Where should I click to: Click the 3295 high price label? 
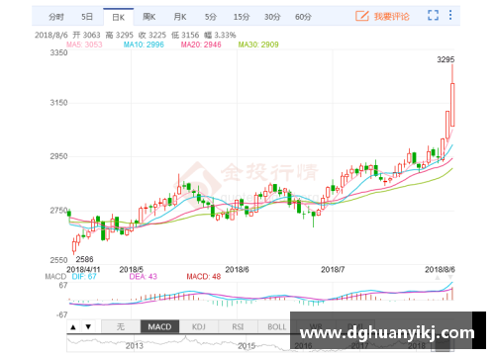tap(445, 59)
